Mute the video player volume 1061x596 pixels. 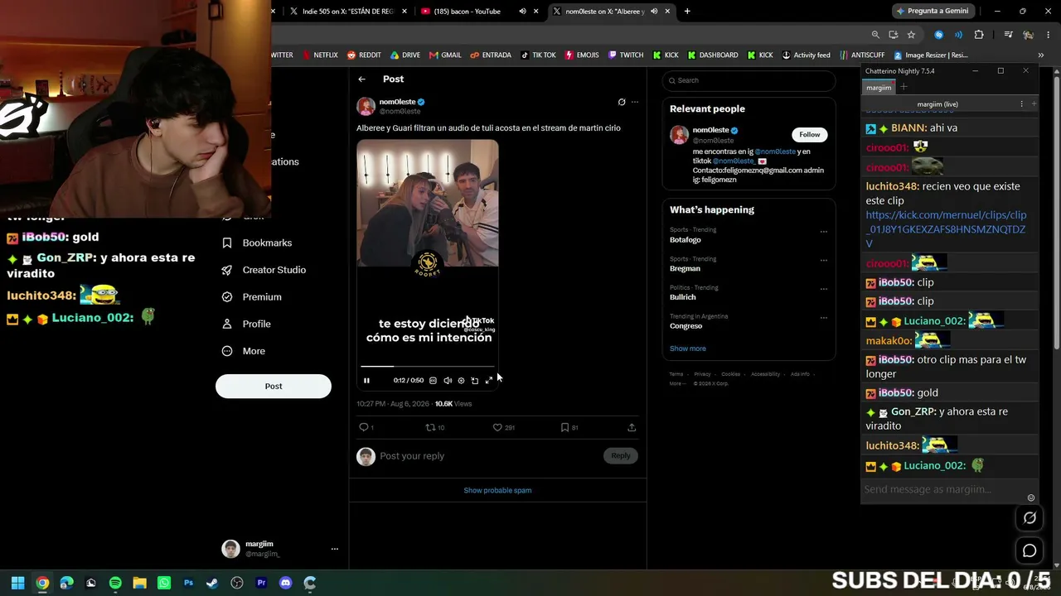coord(448,381)
